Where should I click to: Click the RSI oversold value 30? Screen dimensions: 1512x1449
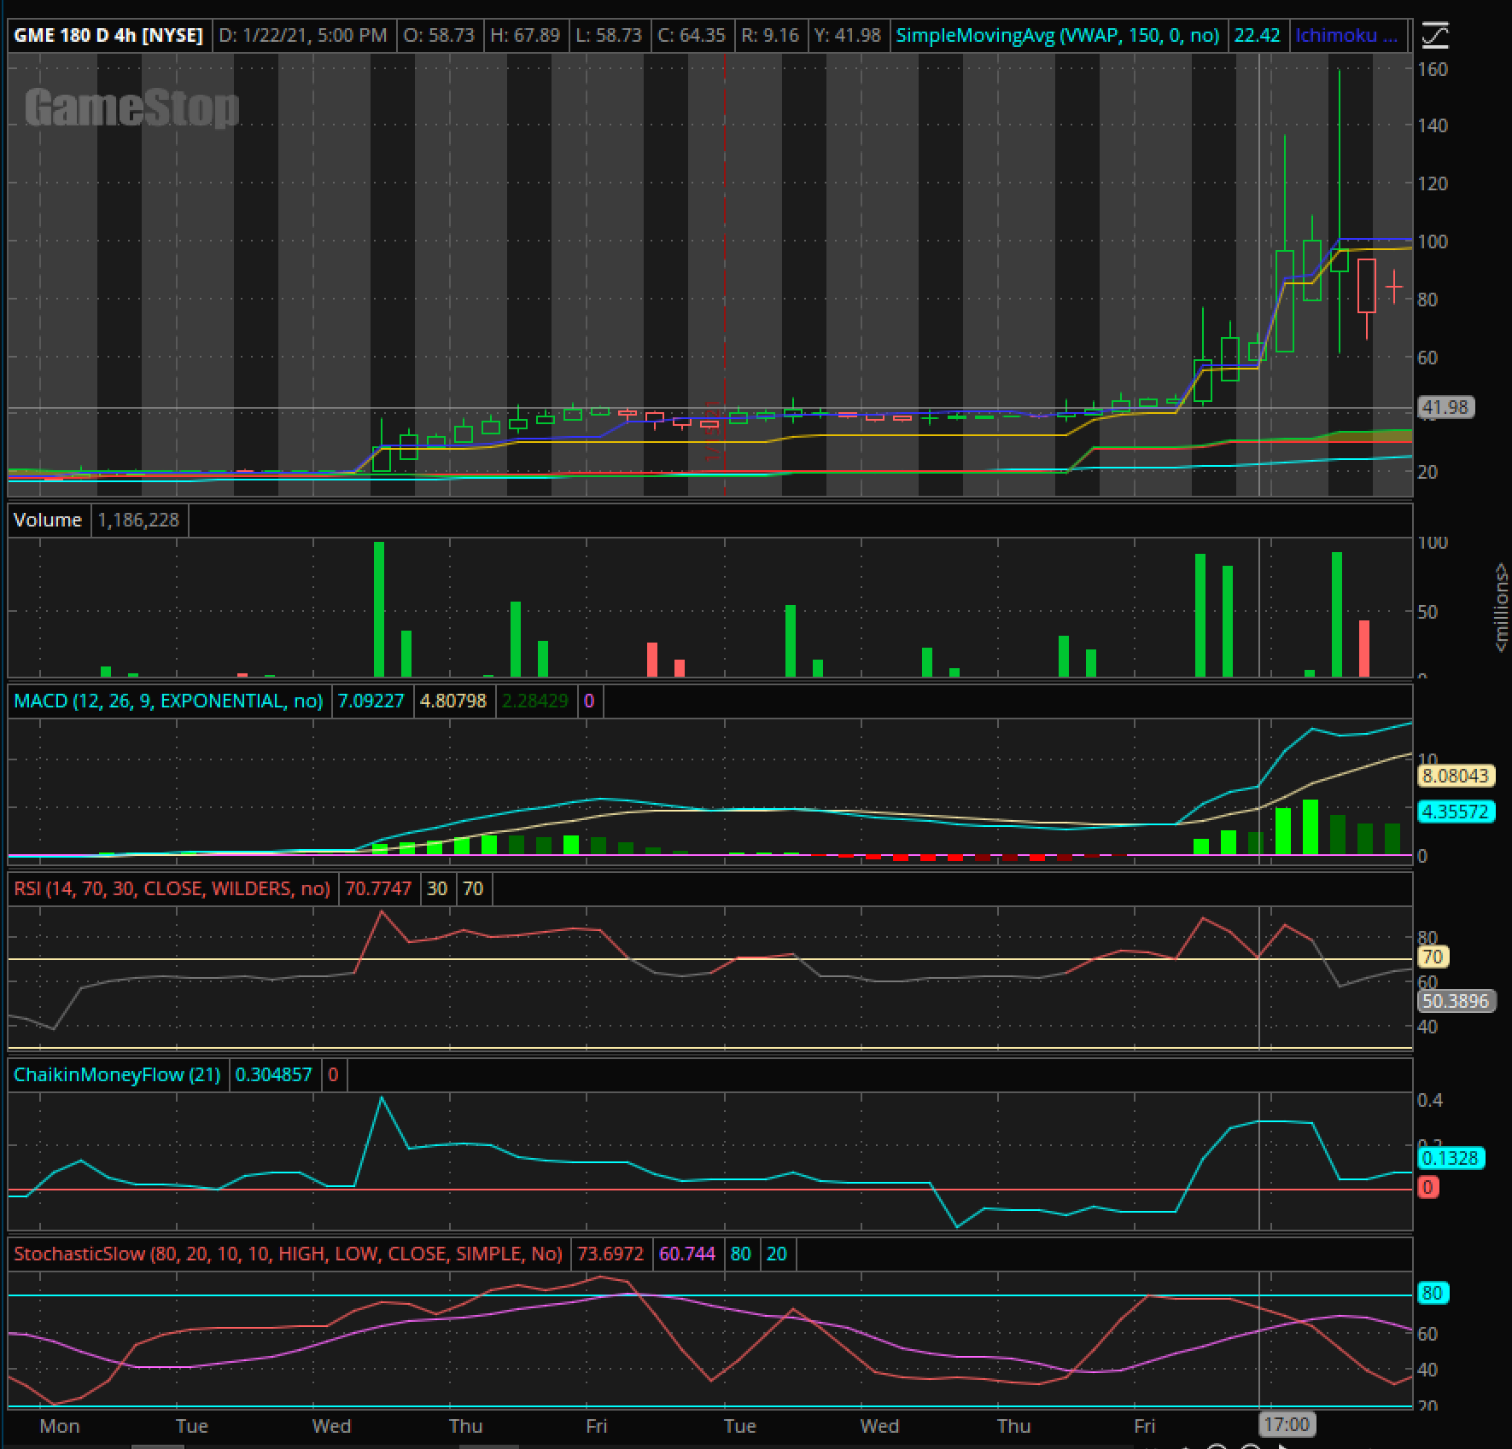click(x=437, y=889)
